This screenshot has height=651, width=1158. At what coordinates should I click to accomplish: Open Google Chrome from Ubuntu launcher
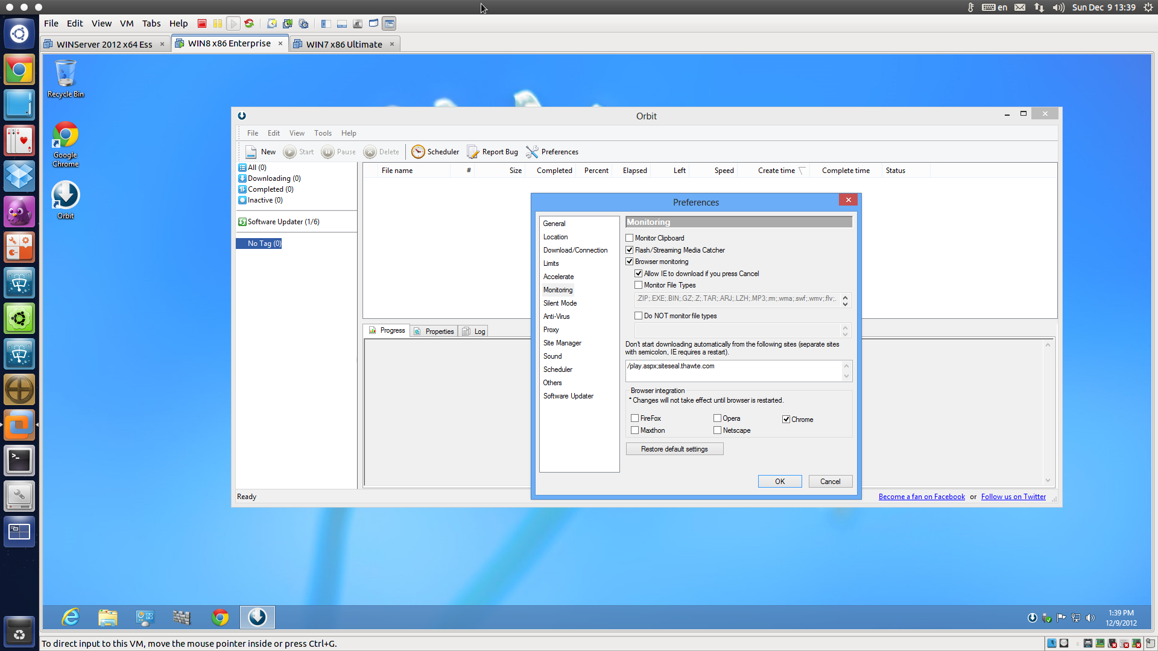coord(19,70)
